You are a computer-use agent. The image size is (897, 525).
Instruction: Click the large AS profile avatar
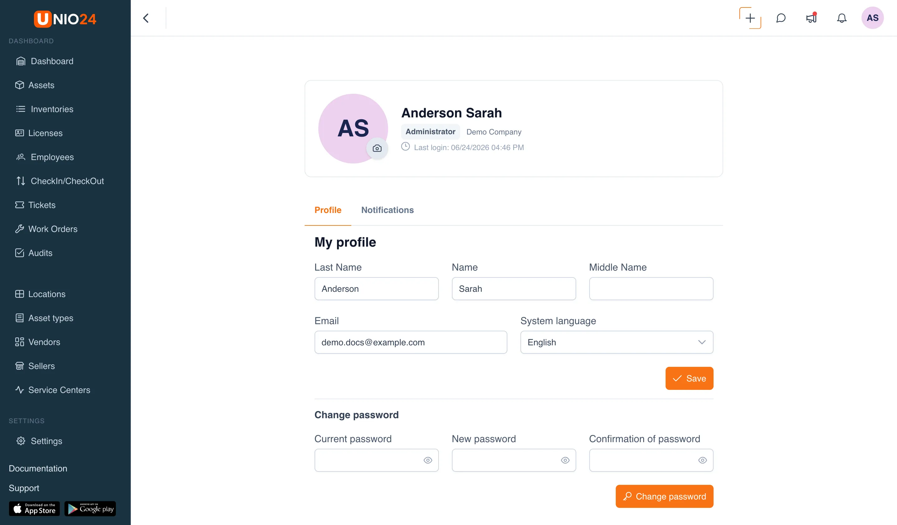coord(353,129)
